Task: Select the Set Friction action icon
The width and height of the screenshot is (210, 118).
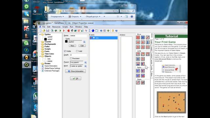Action: [147, 47]
